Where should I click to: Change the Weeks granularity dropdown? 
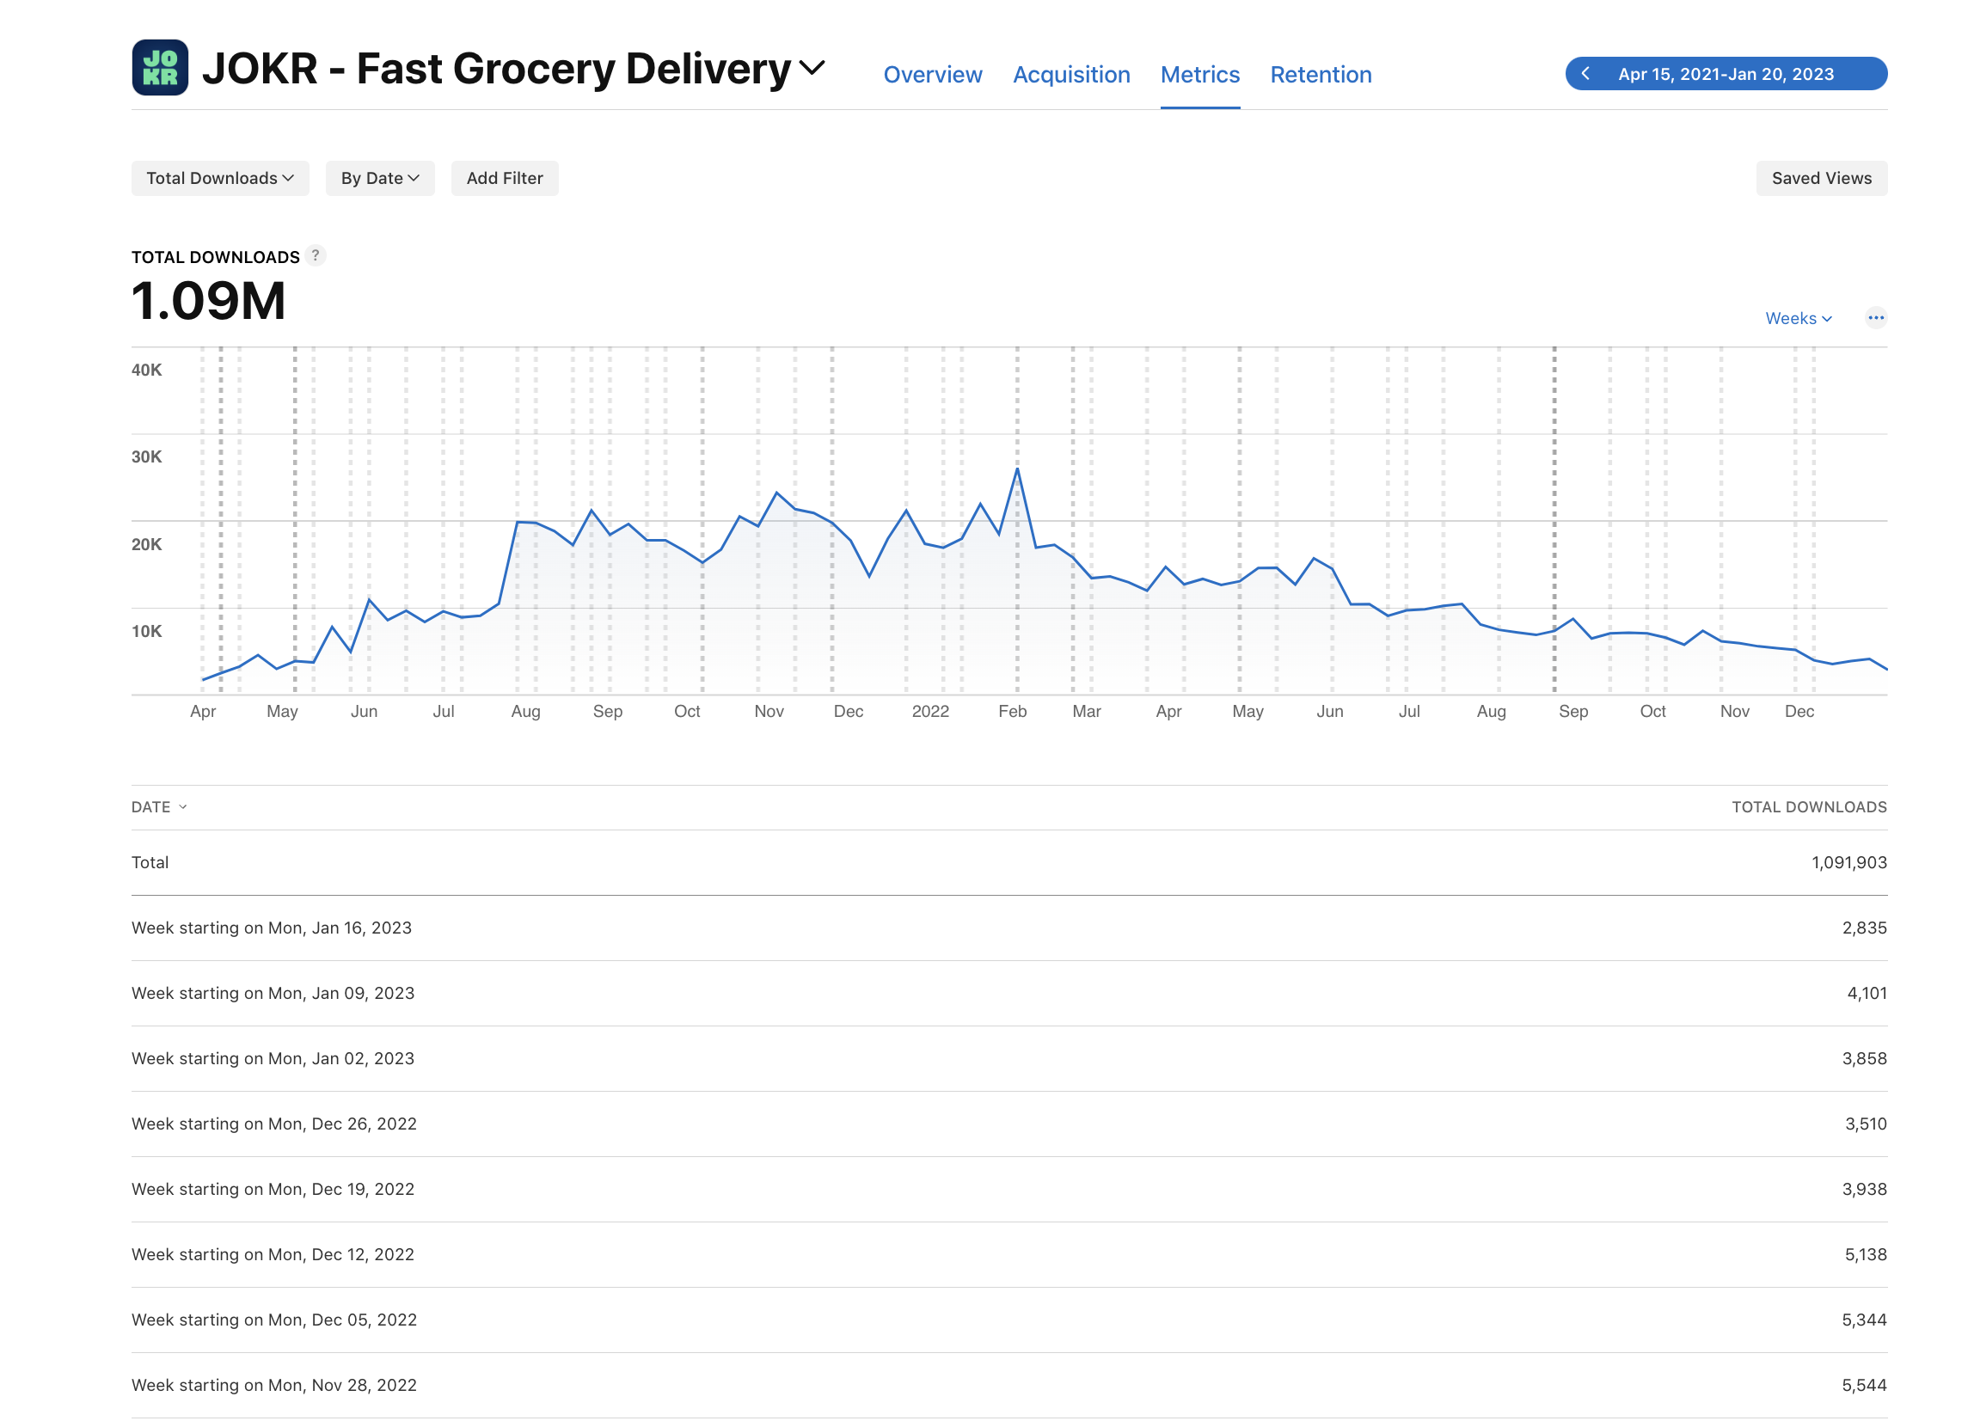click(1797, 318)
